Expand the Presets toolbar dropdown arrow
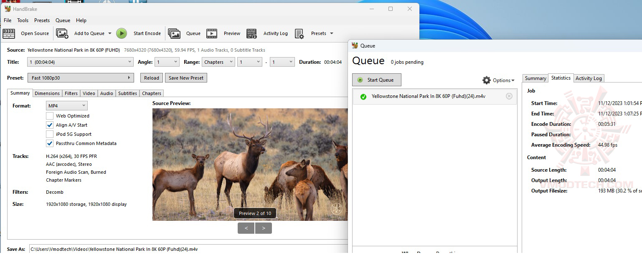Image resolution: width=642 pixels, height=270 pixels. (x=332, y=34)
